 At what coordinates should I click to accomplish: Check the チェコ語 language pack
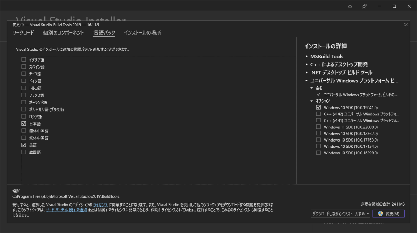pos(24,74)
